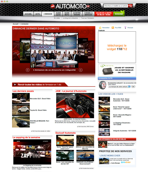The image size is (148, 172).
Task: Click the Coyote radar warning ad banner
Action: pyautogui.click(x=117, y=70)
